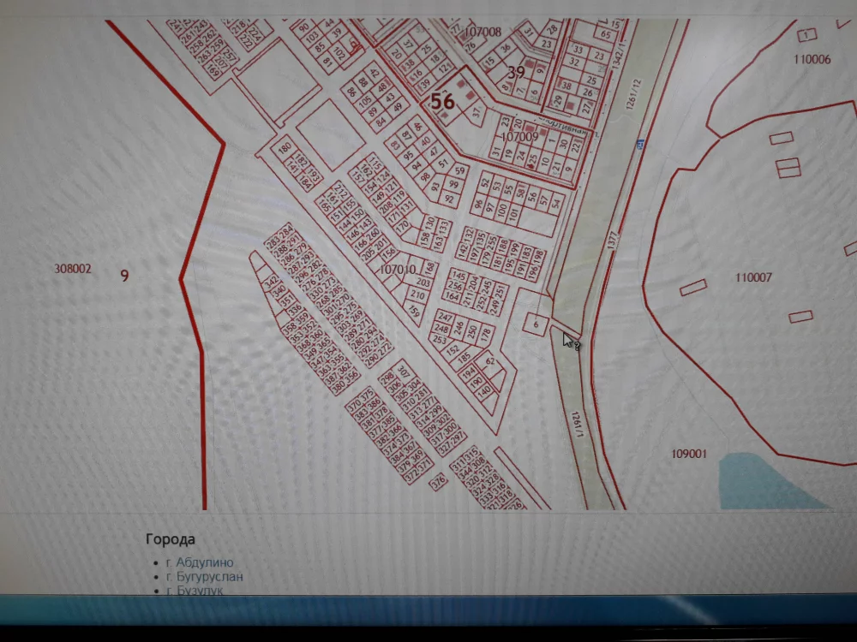Select cadastral block label 107010

[397, 269]
